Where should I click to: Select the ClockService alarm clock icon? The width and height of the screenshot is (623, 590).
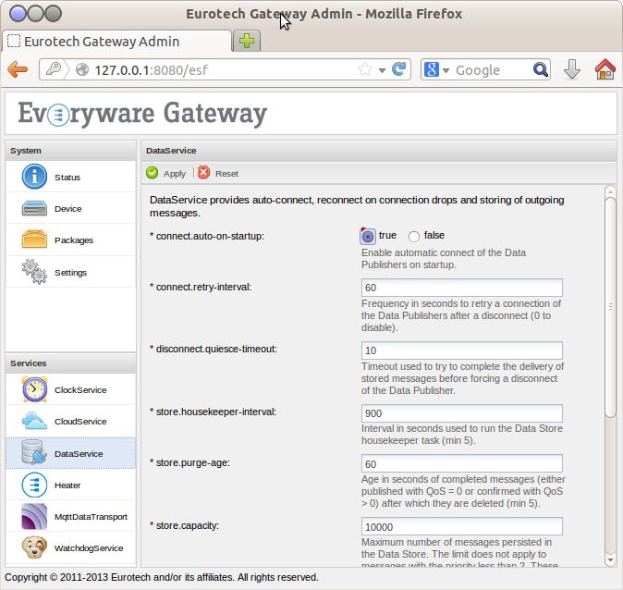(34, 389)
